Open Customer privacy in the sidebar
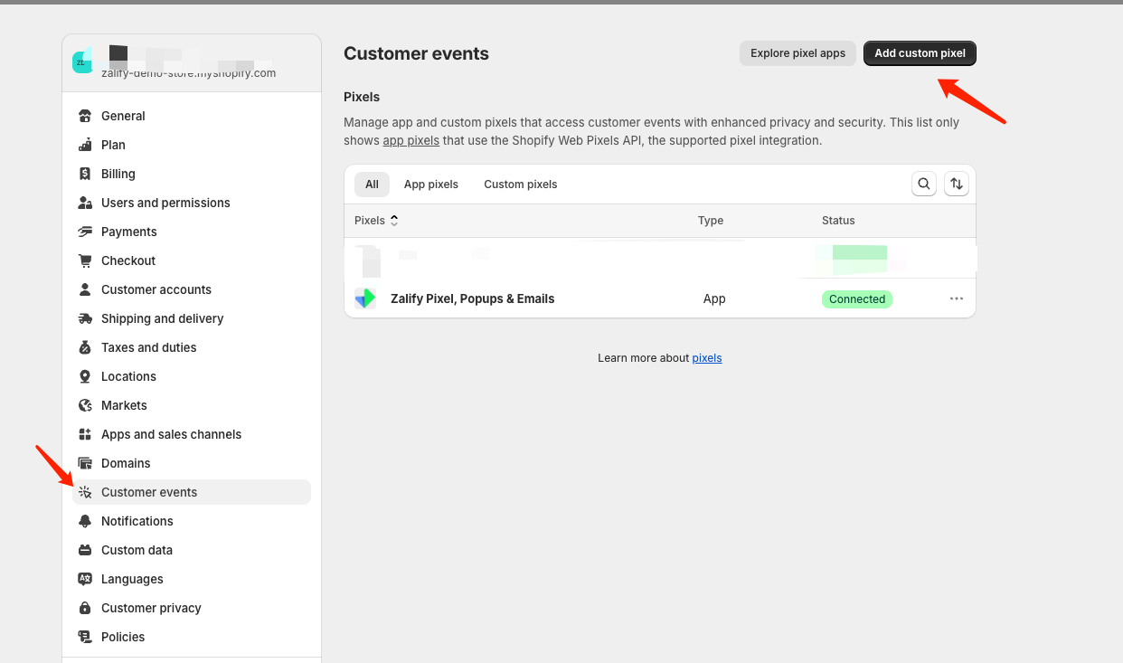Viewport: 1123px width, 663px height. coord(151,608)
